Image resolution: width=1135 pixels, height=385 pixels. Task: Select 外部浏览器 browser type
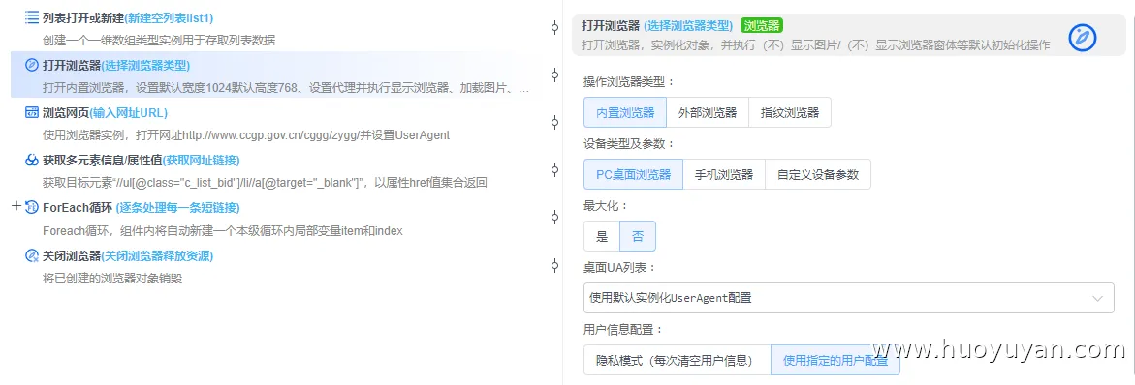coord(708,112)
